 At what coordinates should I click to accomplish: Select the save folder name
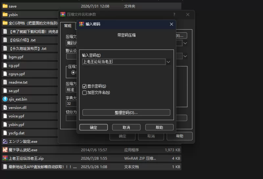(x=12, y=6)
